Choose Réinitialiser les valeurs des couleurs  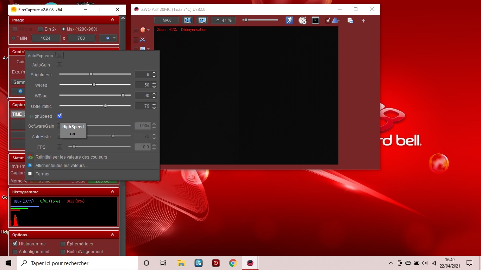[x=71, y=157]
